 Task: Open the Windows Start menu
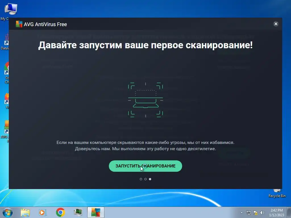tap(8, 212)
